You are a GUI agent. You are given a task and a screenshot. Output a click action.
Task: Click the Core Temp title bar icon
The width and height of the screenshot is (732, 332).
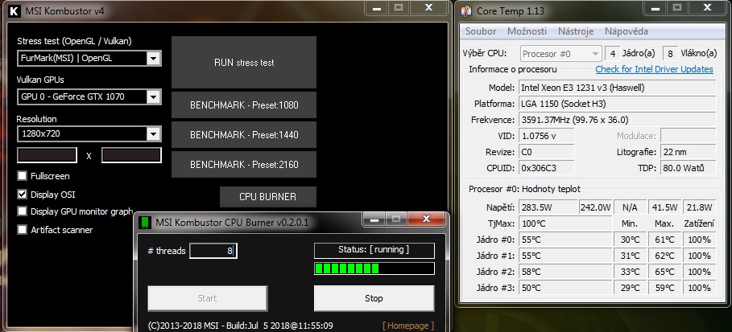point(466,11)
